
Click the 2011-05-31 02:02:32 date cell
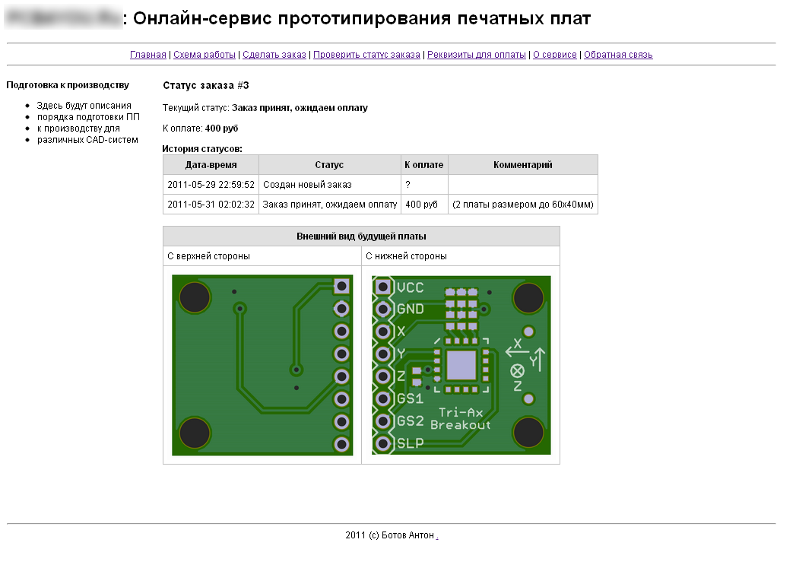(211, 205)
